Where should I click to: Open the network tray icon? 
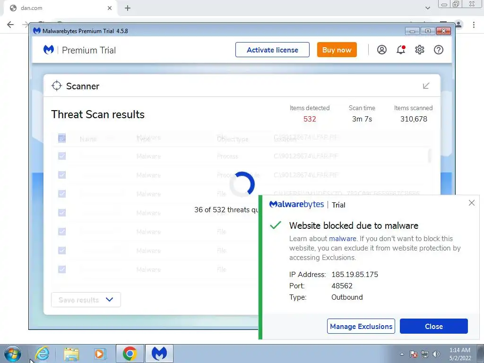pyautogui.click(x=425, y=354)
